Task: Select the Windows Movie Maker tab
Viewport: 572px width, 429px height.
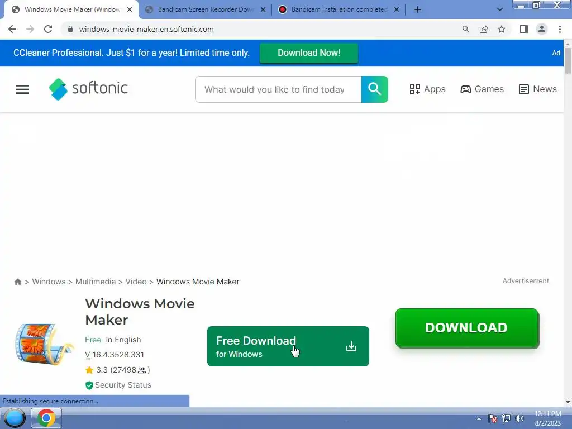Action: [x=72, y=9]
